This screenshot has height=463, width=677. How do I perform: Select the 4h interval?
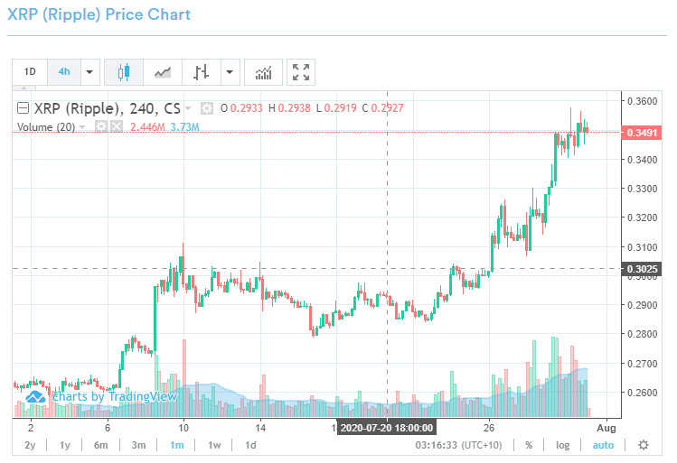(63, 72)
